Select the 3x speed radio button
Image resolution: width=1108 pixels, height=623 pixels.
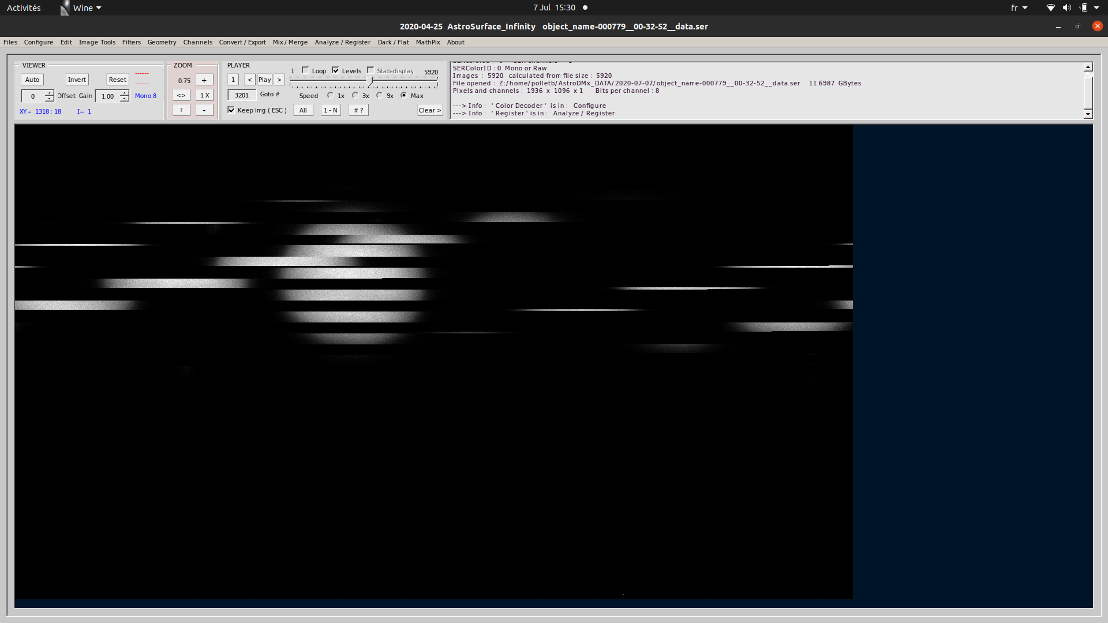pyautogui.click(x=355, y=95)
